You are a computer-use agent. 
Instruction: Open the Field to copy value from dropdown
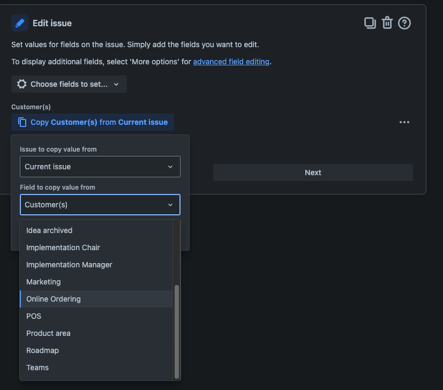click(100, 205)
